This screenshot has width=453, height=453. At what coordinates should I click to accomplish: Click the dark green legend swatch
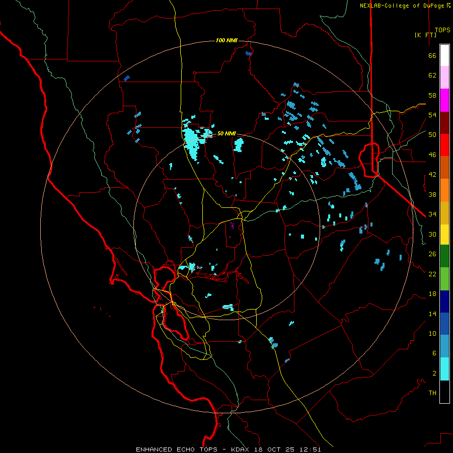coord(444,256)
